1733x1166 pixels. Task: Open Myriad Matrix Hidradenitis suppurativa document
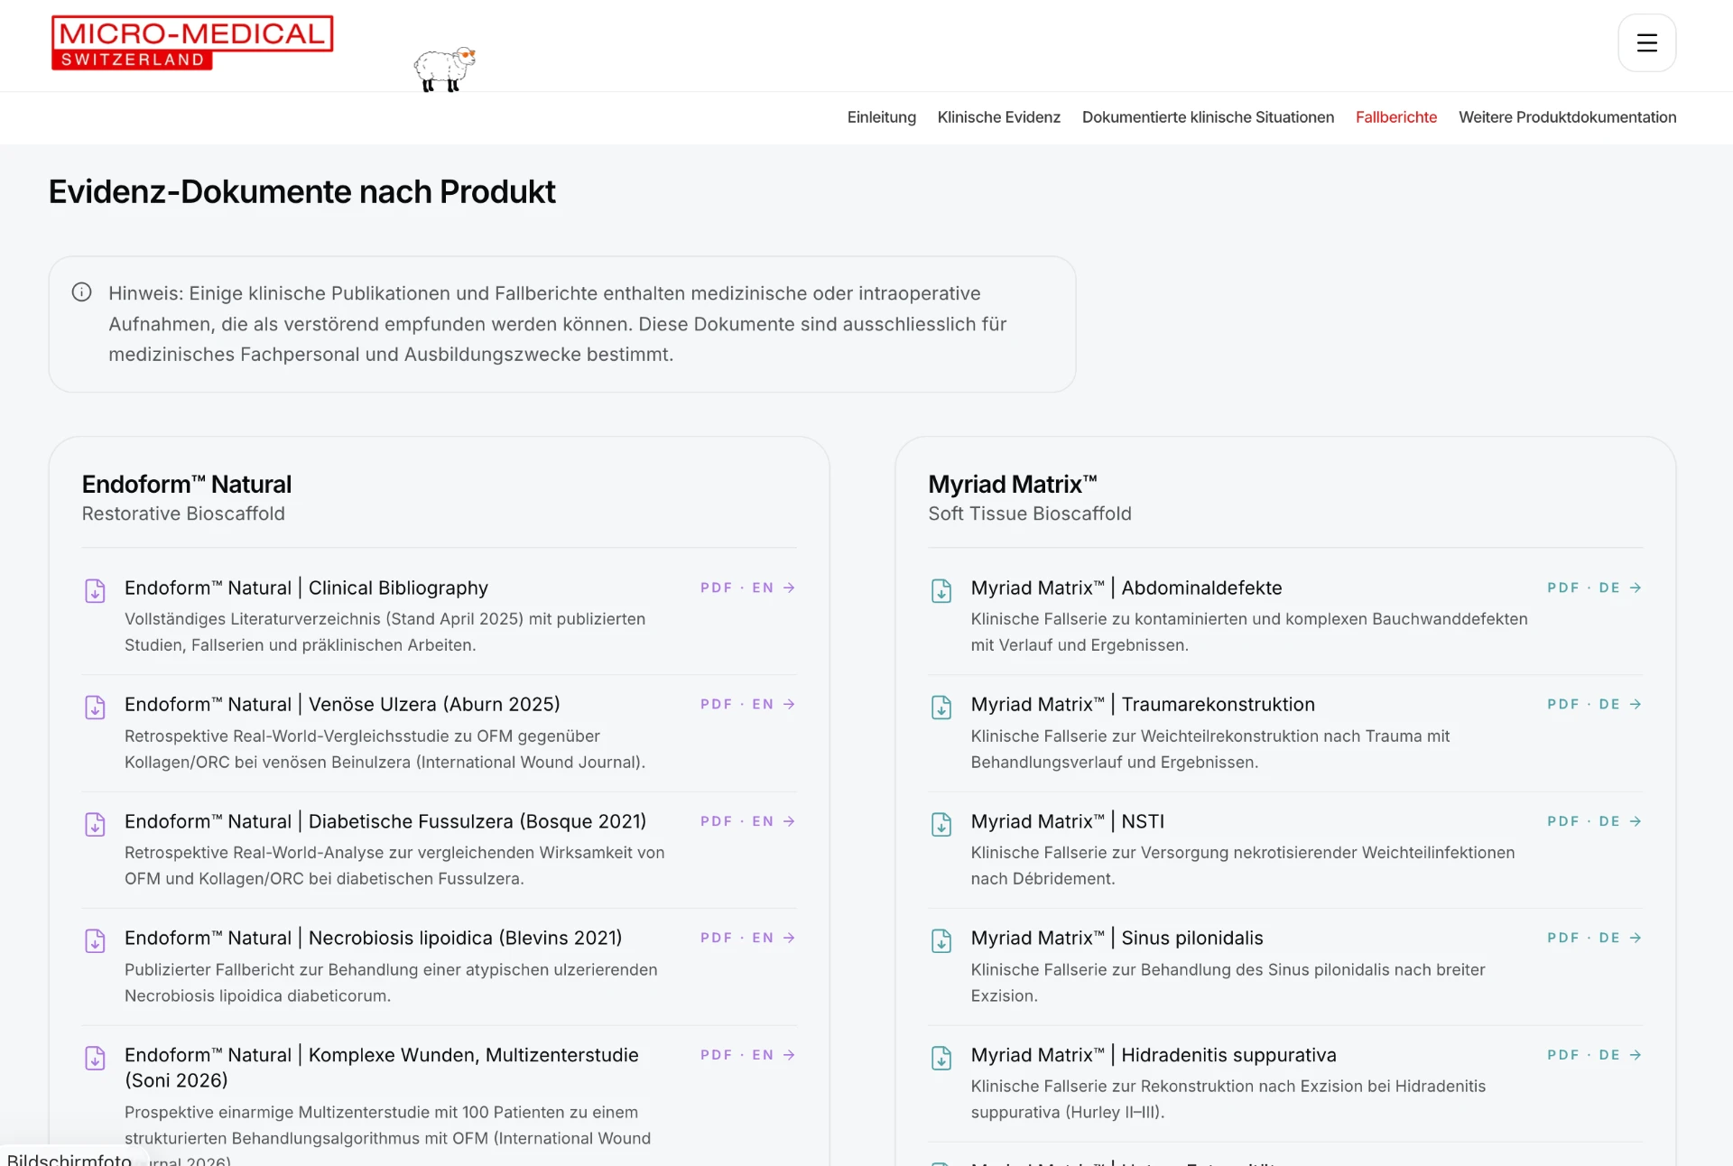point(1154,1055)
